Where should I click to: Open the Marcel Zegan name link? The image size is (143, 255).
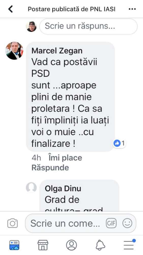click(57, 51)
